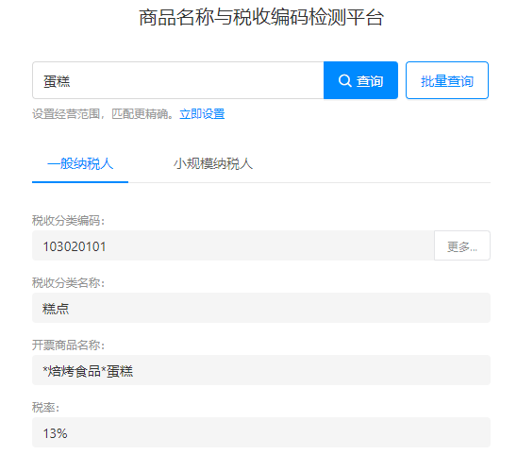Expand more codes with 更多... button
The image size is (517, 455).
(x=462, y=245)
